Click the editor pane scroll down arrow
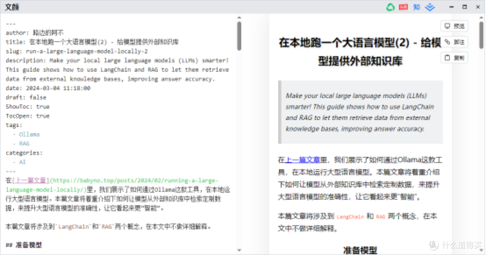Image resolution: width=486 pixels, height=255 pixels. [239, 250]
